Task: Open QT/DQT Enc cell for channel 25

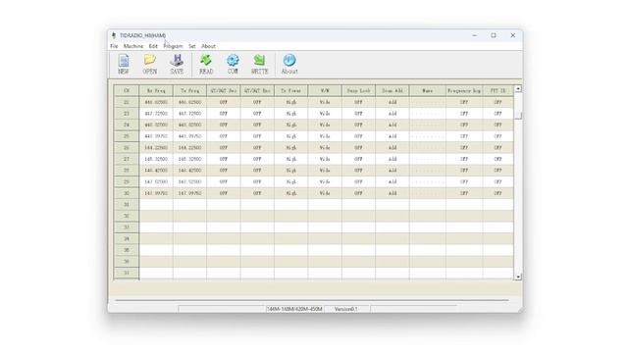Action: 257,136
